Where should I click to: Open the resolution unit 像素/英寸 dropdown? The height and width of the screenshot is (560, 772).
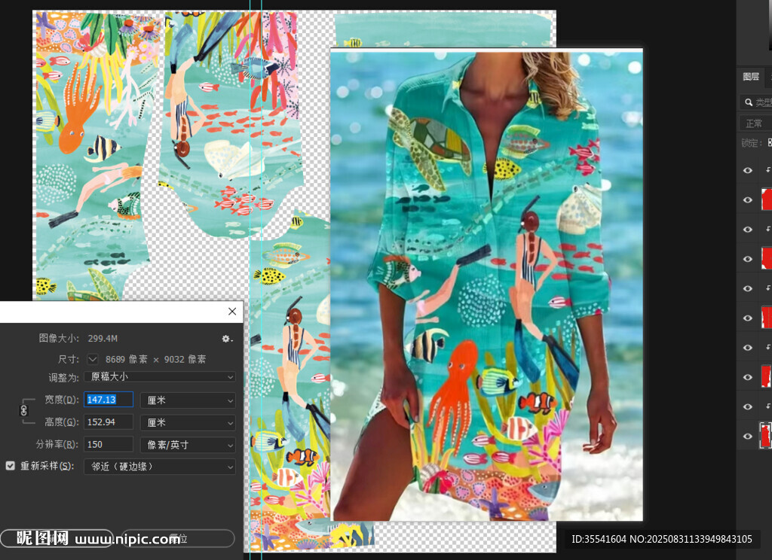pyautogui.click(x=188, y=444)
